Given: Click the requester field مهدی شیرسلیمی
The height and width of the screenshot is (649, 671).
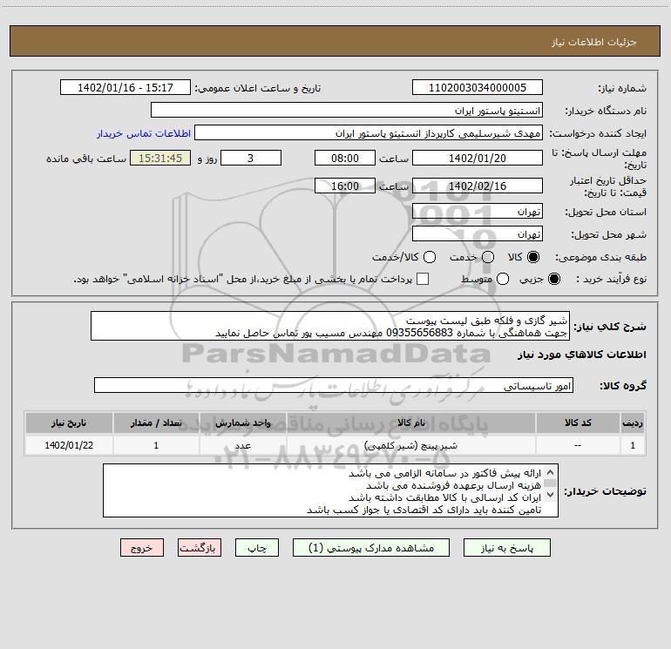Looking at the screenshot, I should click(x=369, y=133).
